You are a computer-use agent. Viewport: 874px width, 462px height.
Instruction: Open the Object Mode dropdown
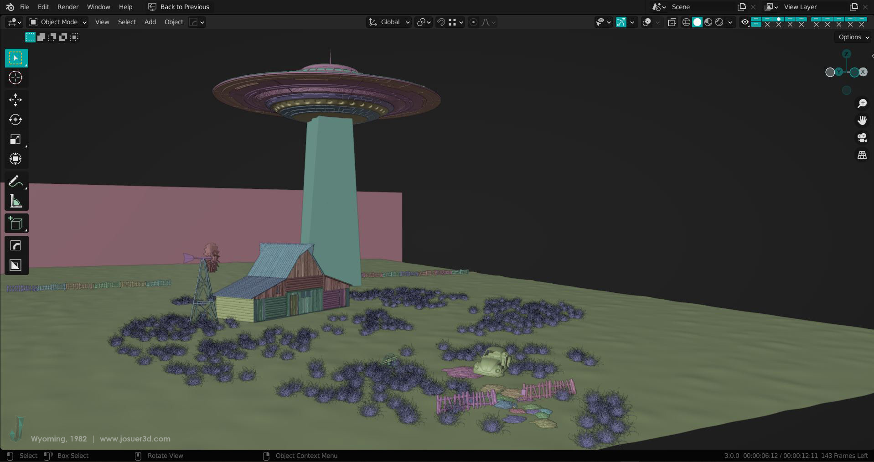pyautogui.click(x=57, y=22)
